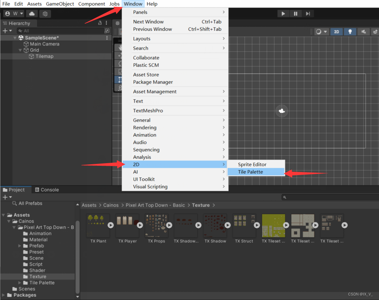This screenshot has width=379, height=300.
Task: Open the Assets menu
Action: point(34,4)
